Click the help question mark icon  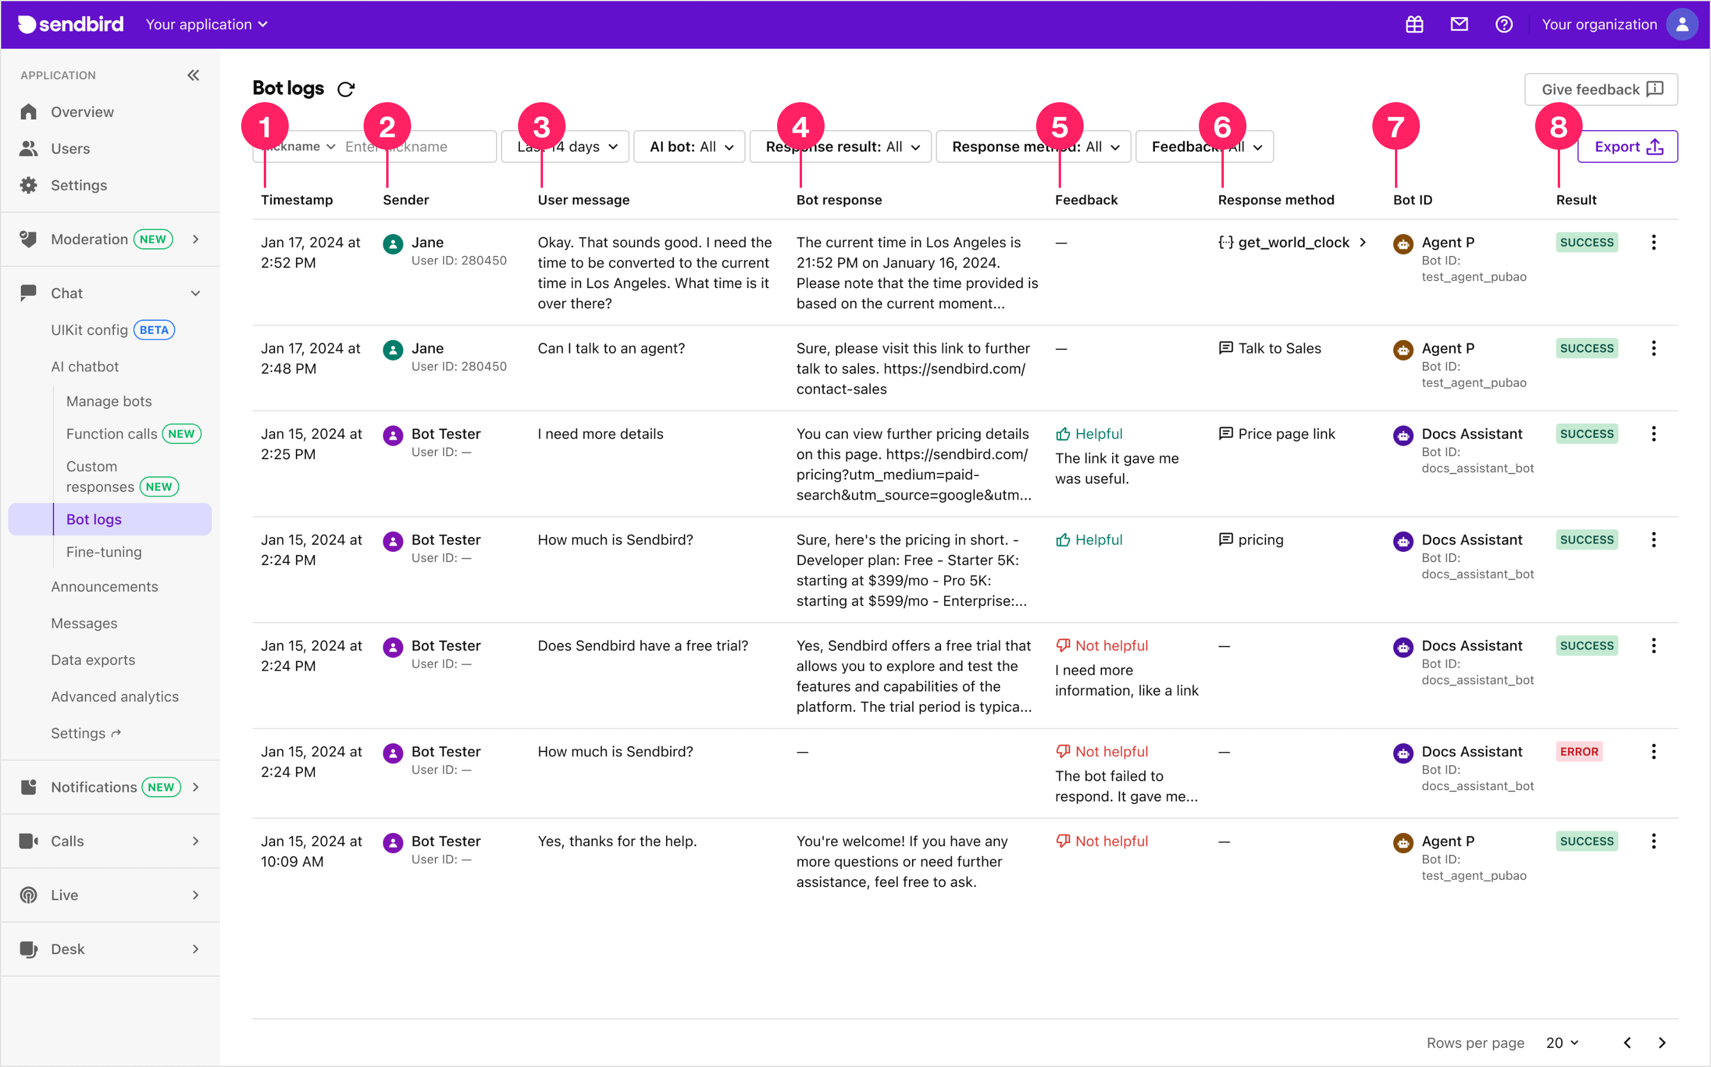click(1504, 25)
